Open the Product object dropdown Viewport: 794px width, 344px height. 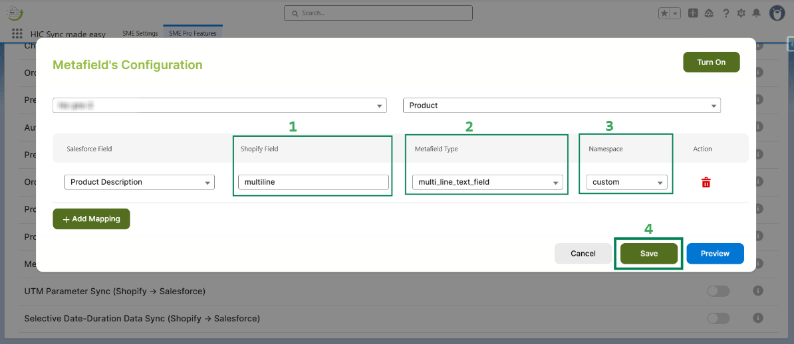coord(562,105)
